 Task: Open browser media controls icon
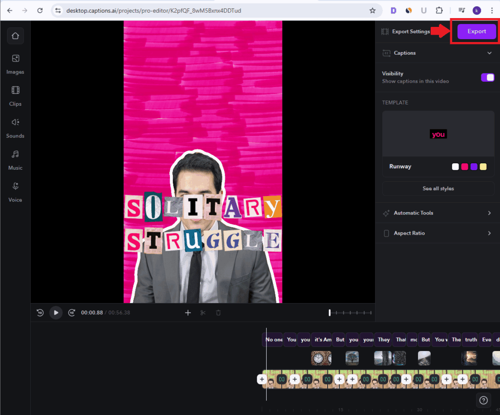[462, 11]
